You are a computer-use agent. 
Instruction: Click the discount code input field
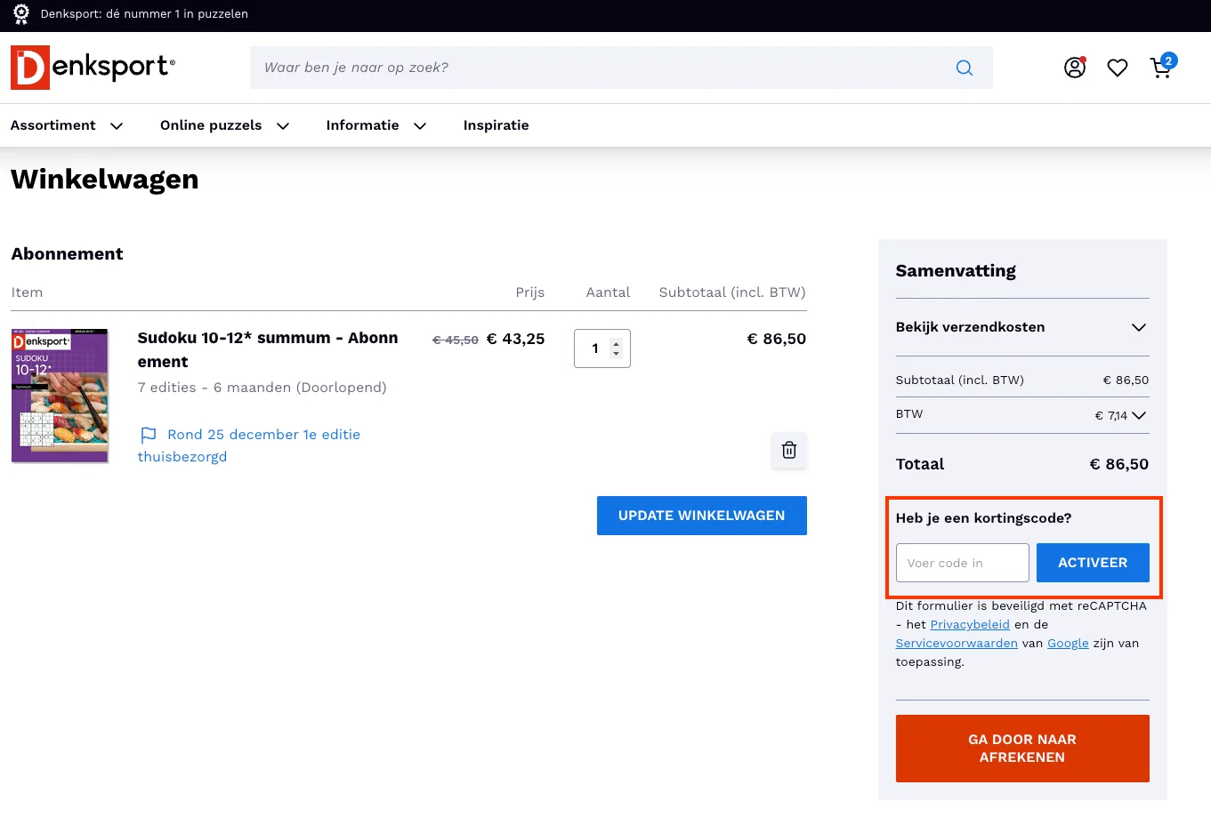coord(962,563)
